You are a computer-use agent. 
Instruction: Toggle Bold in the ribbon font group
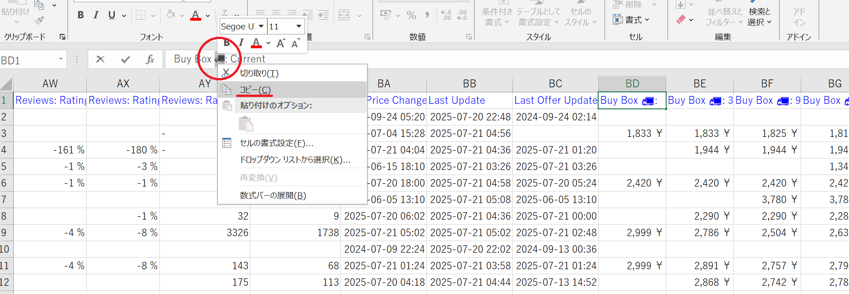[x=80, y=15]
